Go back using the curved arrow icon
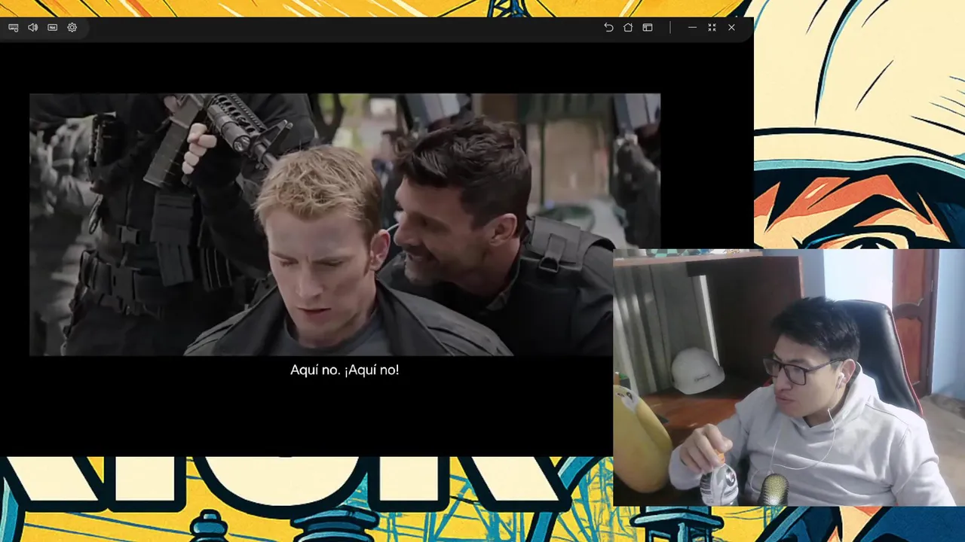The width and height of the screenshot is (965, 542). (x=608, y=27)
